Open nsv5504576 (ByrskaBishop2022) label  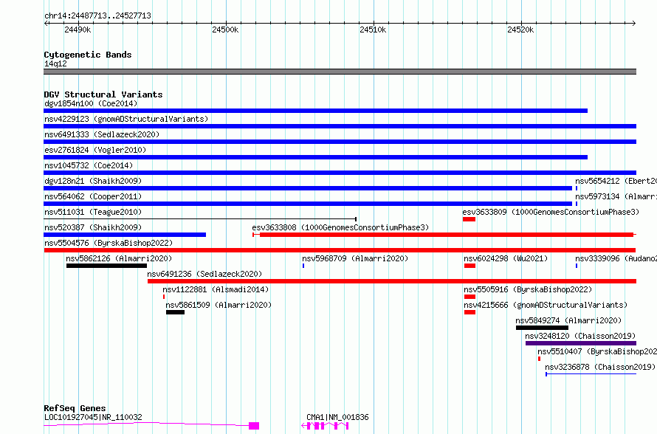109,243
